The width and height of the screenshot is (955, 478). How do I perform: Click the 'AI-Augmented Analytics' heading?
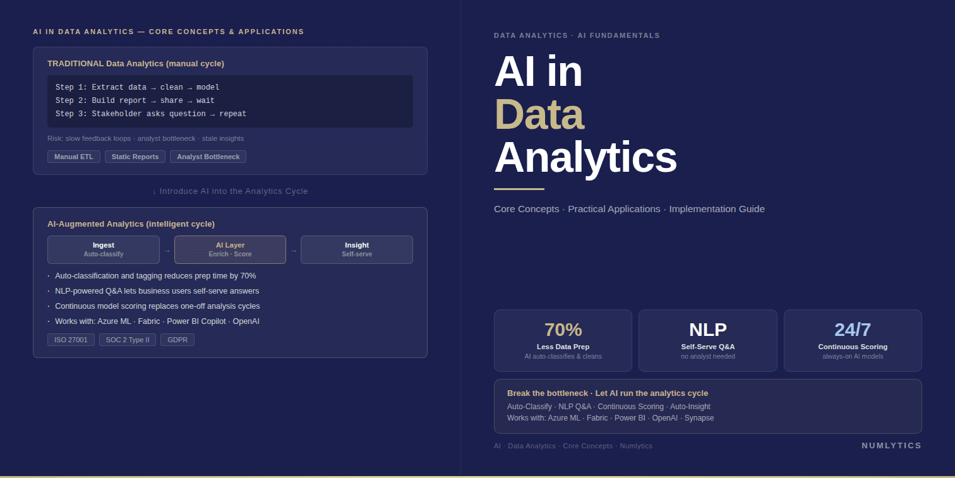click(x=131, y=224)
